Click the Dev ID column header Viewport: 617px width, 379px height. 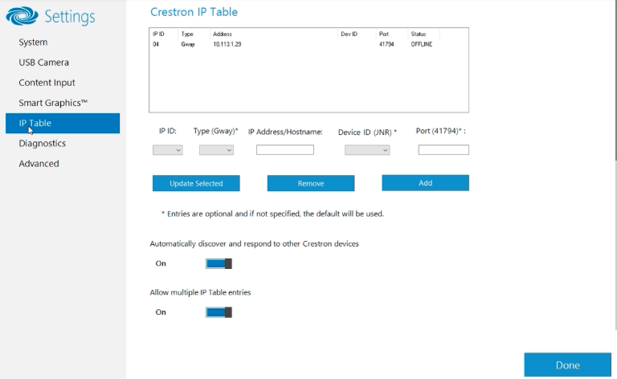[x=349, y=35]
